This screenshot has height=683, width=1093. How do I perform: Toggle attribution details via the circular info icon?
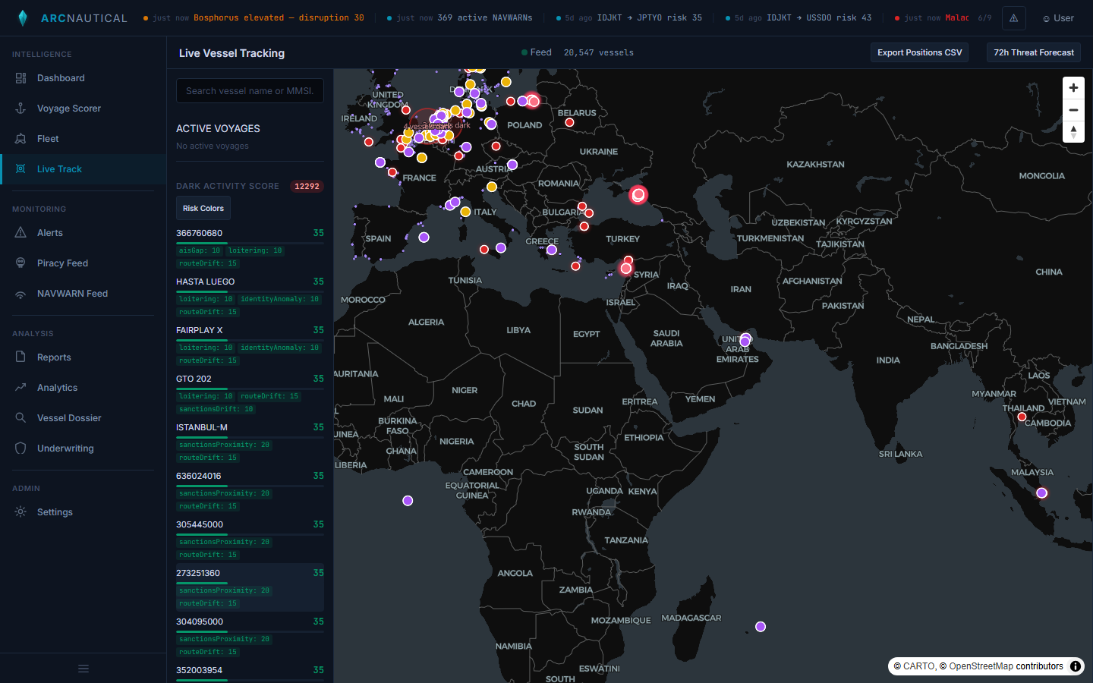tap(1076, 666)
